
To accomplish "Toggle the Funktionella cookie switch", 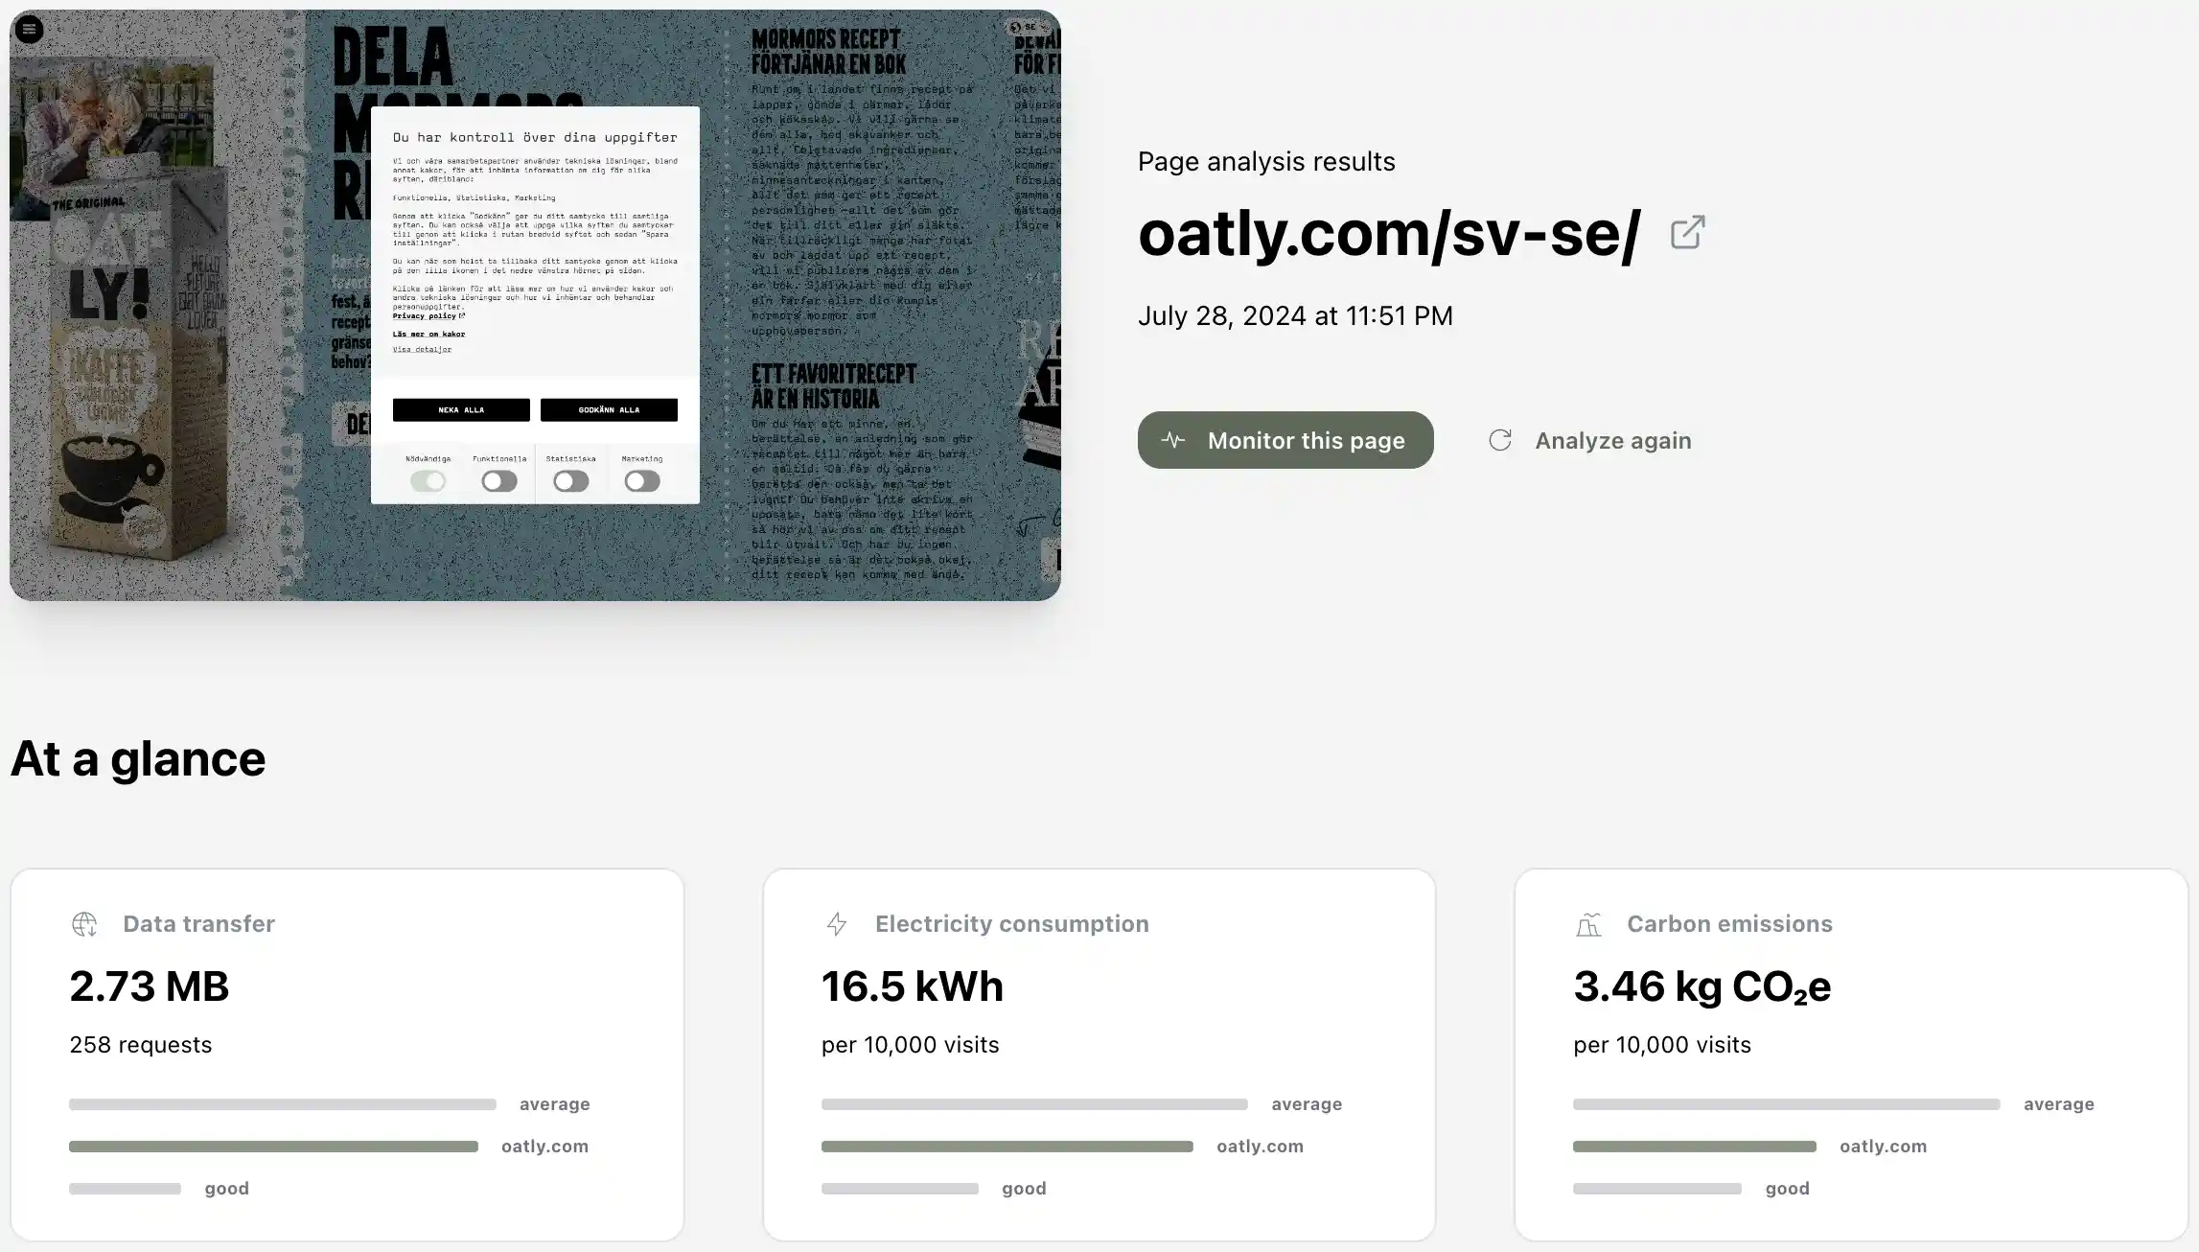I will click(497, 480).
